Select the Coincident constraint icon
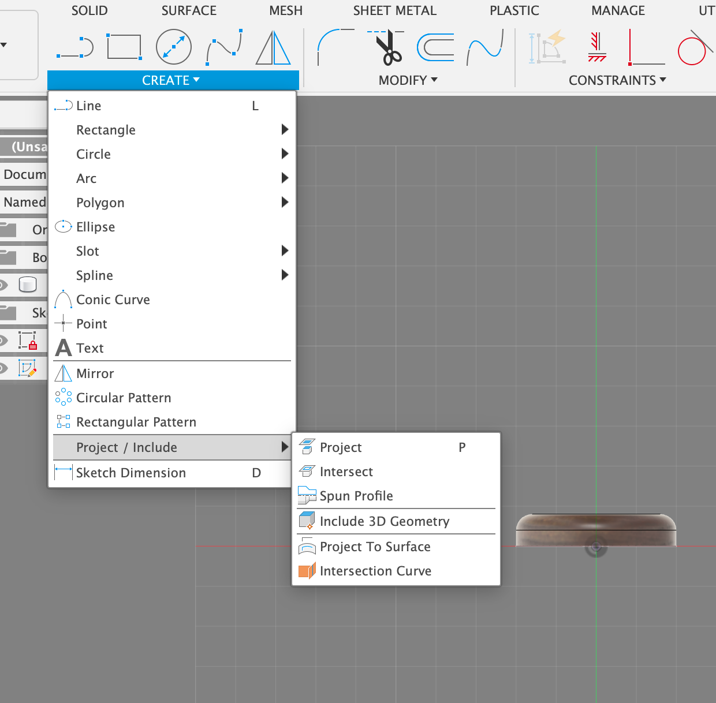716x703 pixels. click(647, 47)
